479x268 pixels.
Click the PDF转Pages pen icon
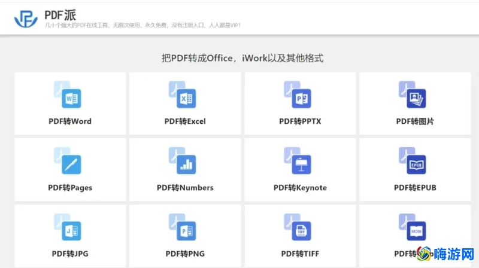[68, 161]
